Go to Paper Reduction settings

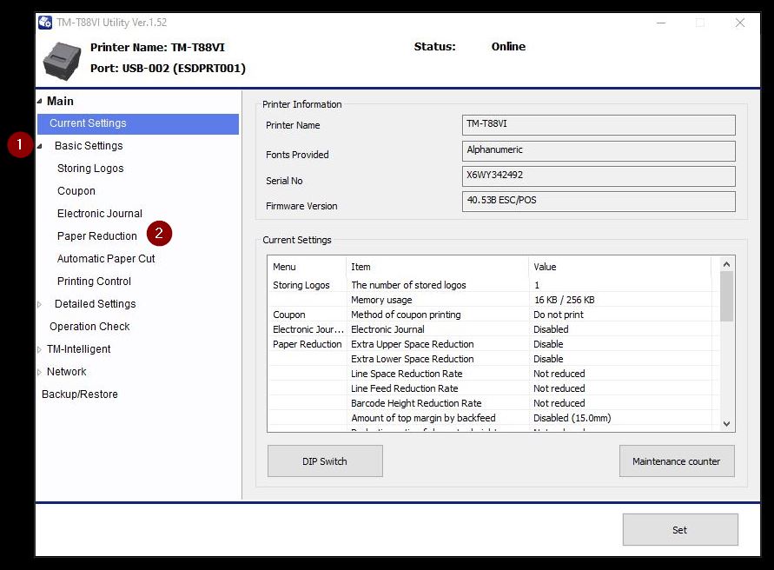pyautogui.click(x=96, y=236)
